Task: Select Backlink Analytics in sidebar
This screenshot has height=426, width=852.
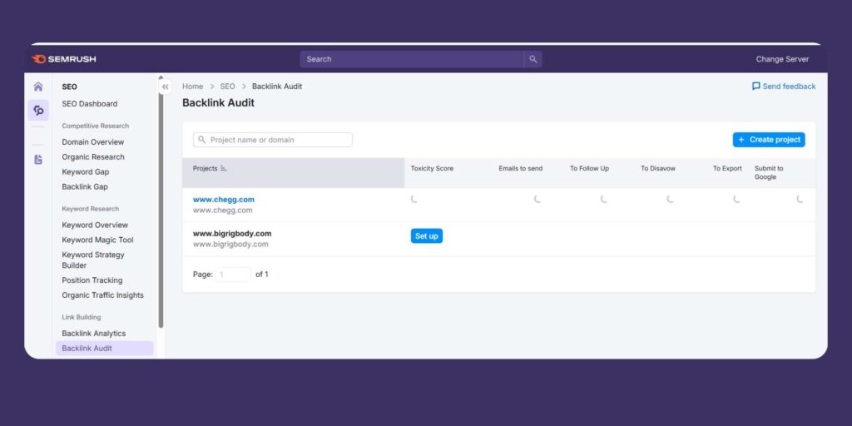Action: 93,334
